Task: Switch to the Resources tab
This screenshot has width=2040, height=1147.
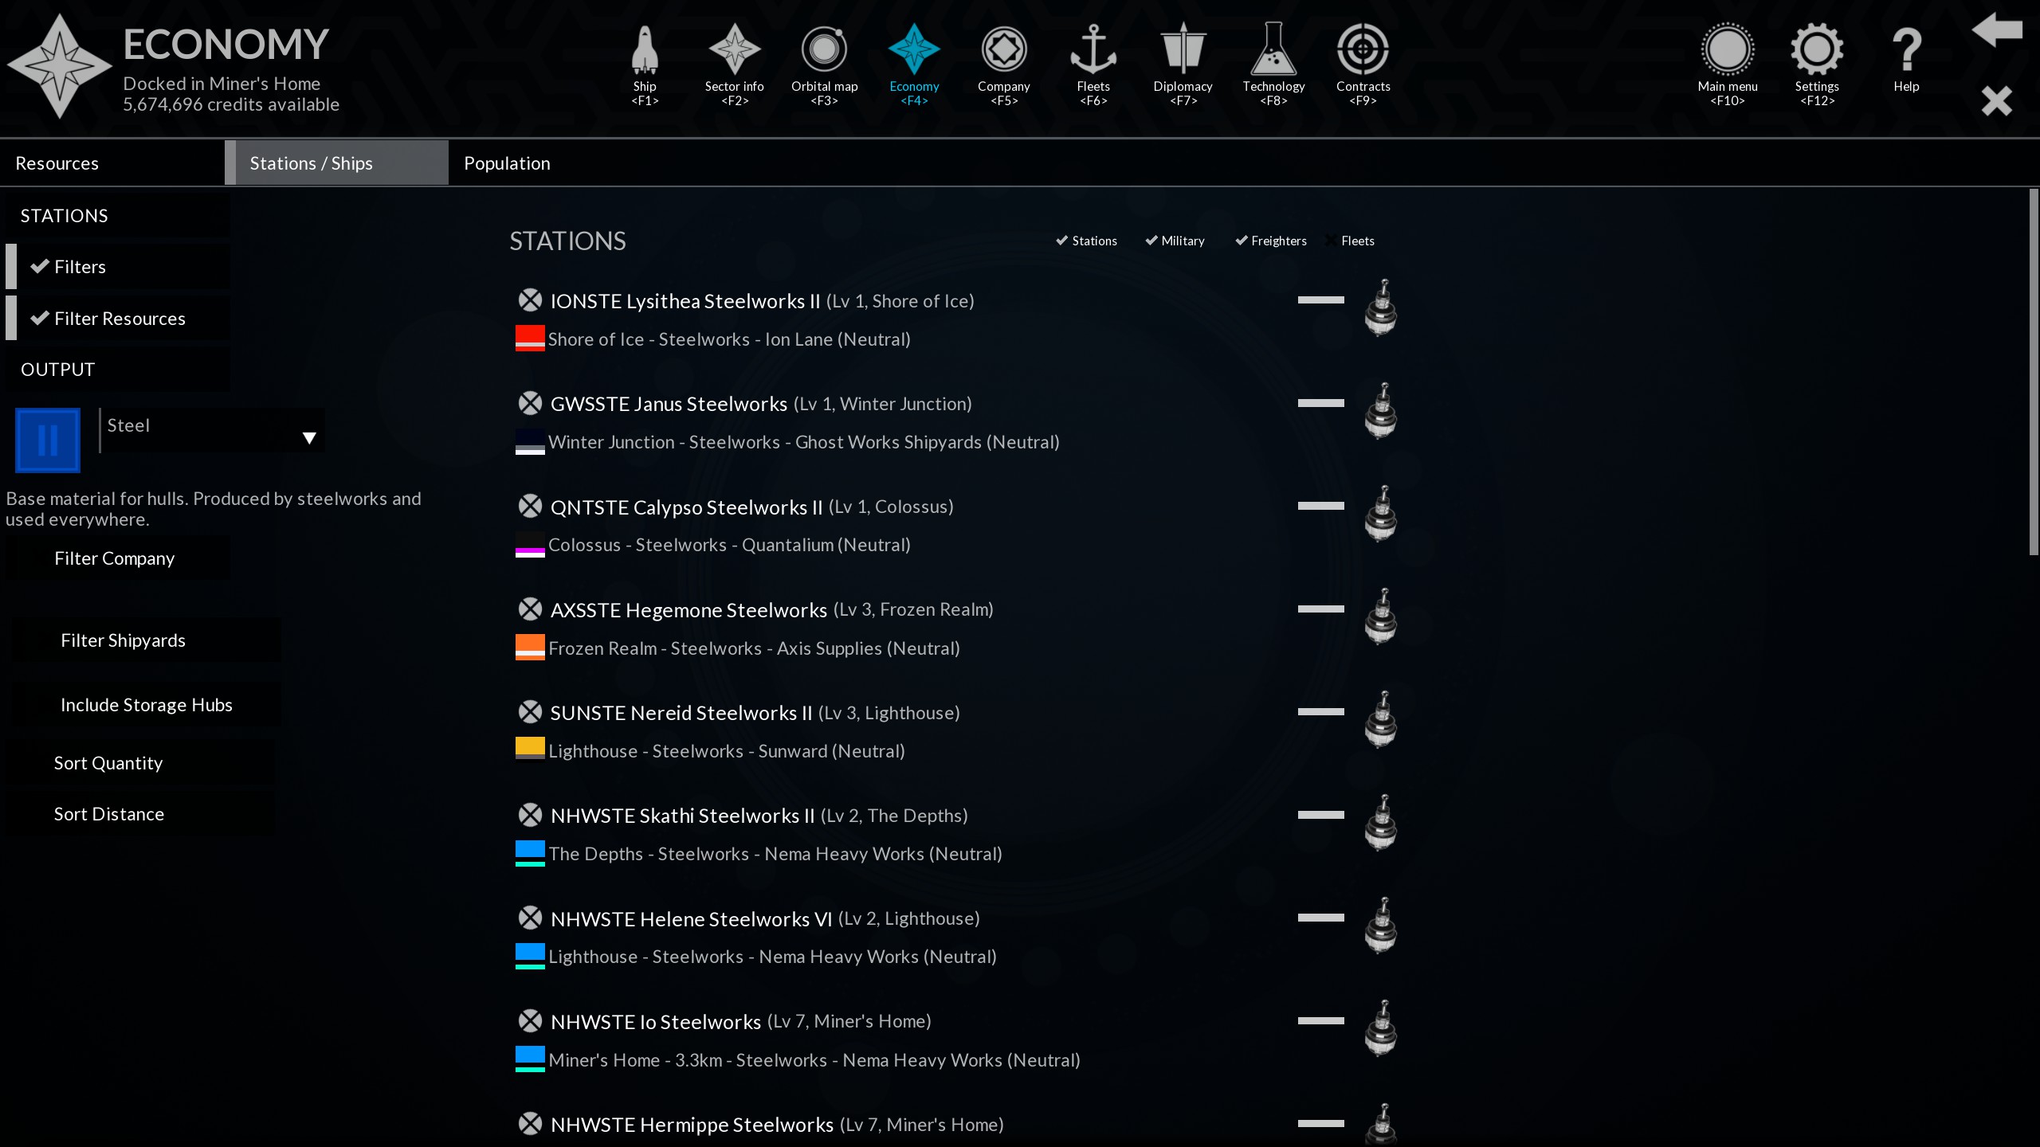Action: (x=57, y=163)
